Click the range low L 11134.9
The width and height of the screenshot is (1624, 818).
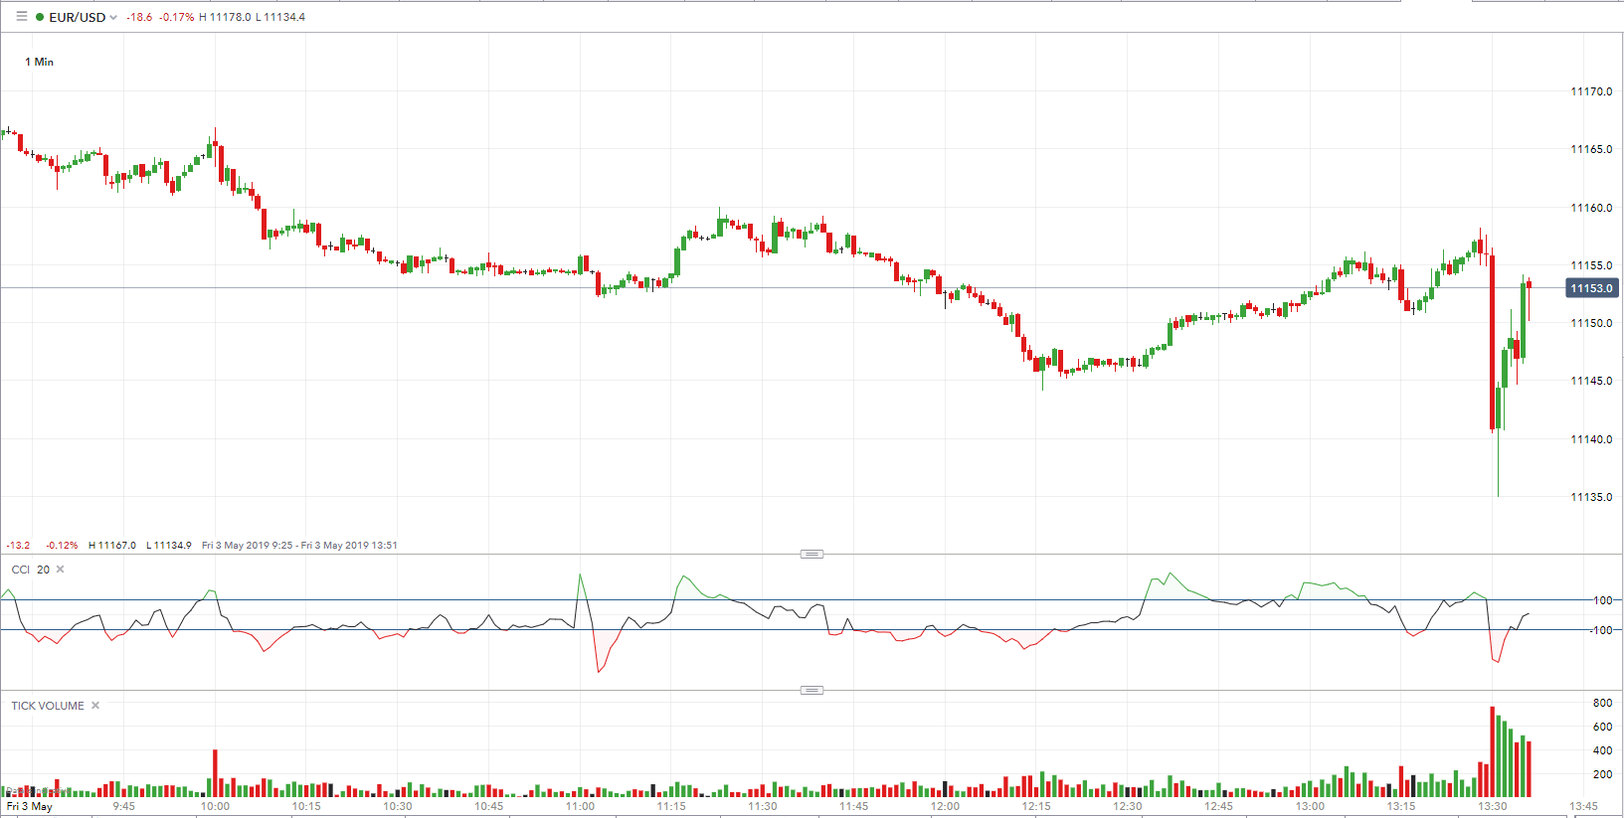(x=169, y=545)
